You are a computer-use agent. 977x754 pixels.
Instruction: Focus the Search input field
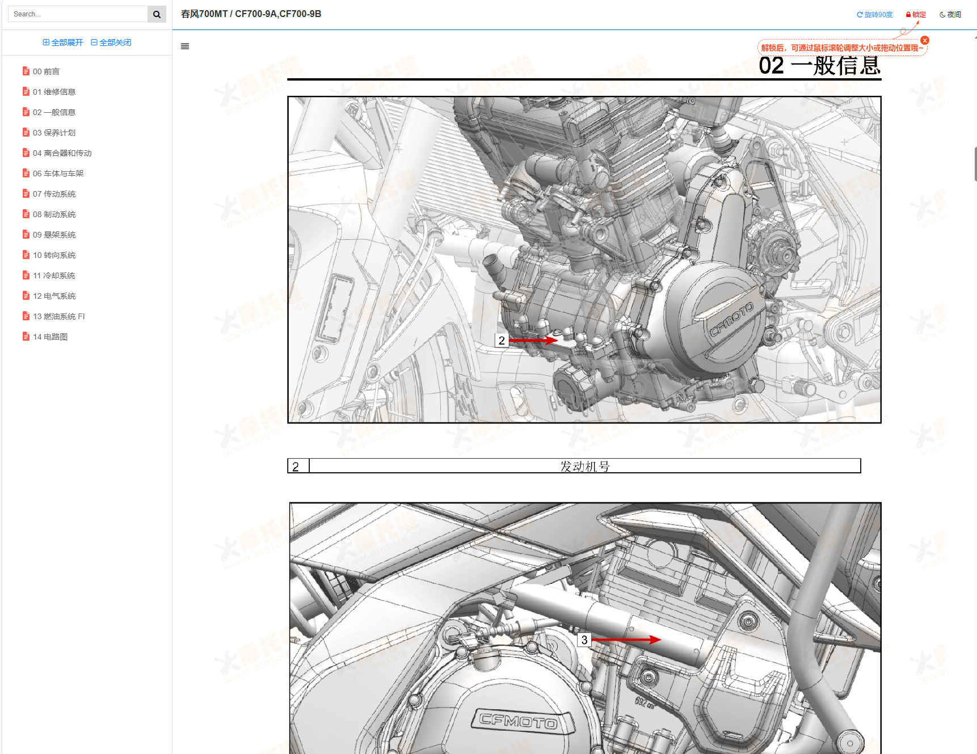[x=78, y=14]
